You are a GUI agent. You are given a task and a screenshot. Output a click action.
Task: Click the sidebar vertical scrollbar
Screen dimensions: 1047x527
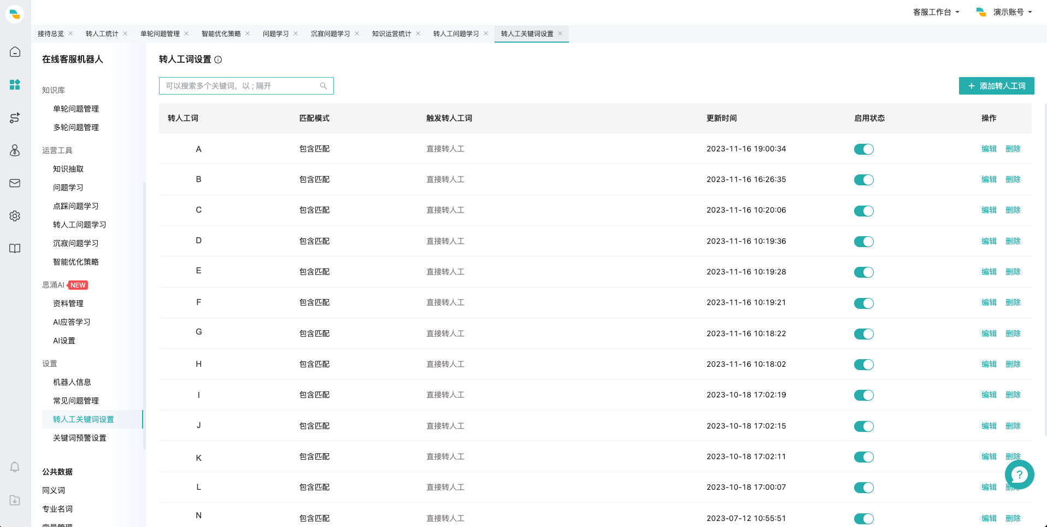point(144,315)
